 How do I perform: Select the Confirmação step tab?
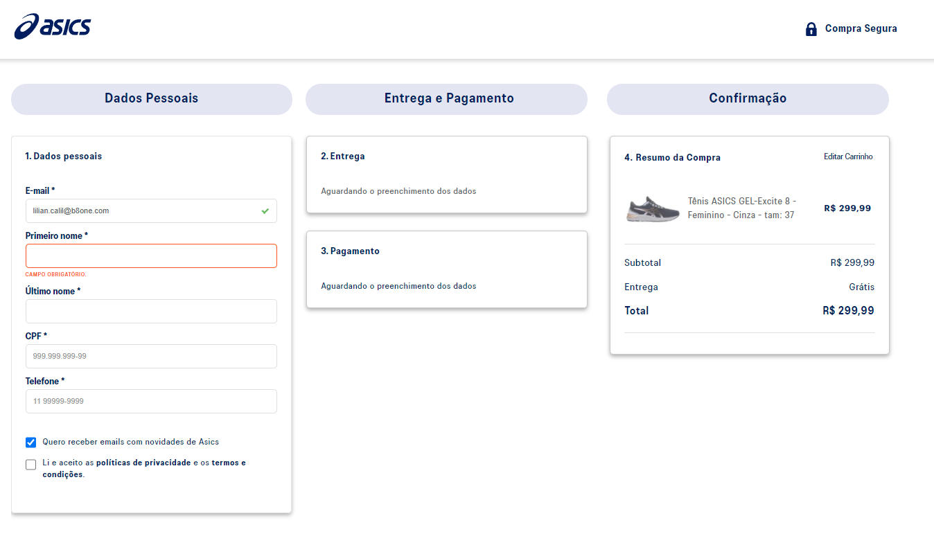coord(748,99)
